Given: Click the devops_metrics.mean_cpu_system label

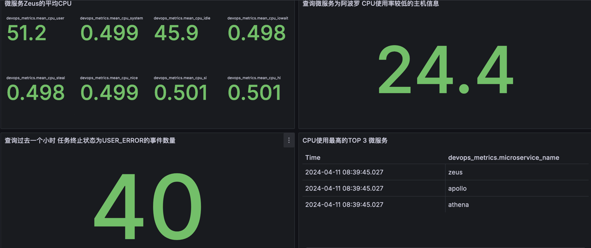Looking at the screenshot, I should (111, 18).
